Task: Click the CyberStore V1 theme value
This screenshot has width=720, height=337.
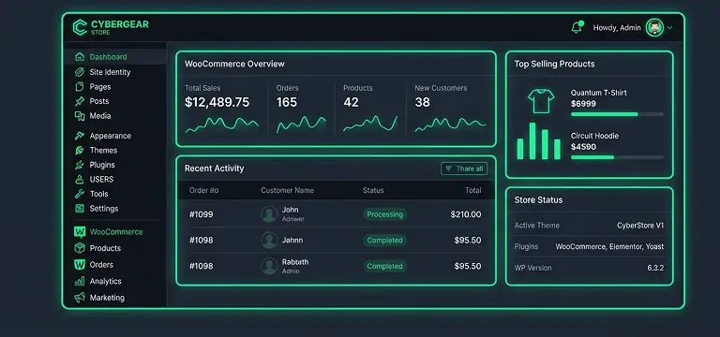Action: click(x=640, y=225)
